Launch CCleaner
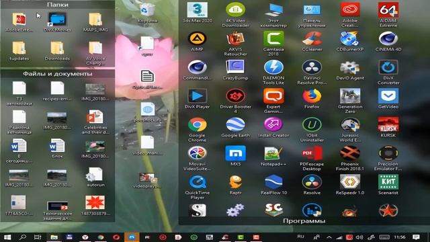430x242 pixels. click(x=312, y=39)
